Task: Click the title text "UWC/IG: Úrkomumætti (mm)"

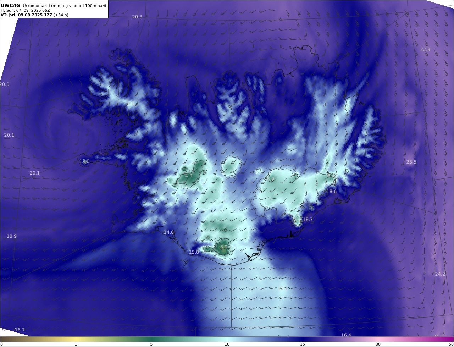Action: pyautogui.click(x=32, y=5)
